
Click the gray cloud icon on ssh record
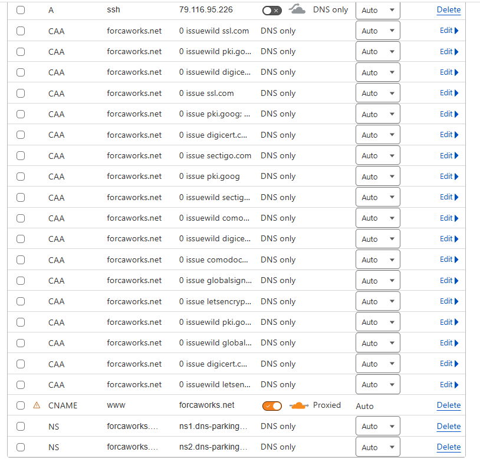click(x=297, y=9)
